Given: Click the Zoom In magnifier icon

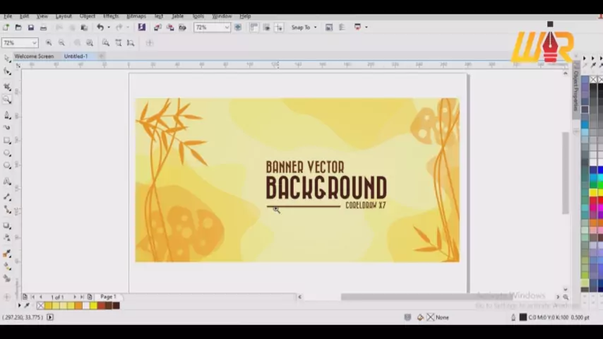Looking at the screenshot, I should 49,43.
